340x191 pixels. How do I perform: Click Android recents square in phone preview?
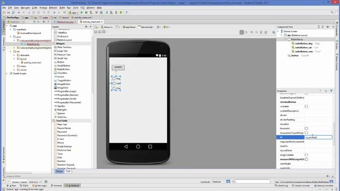coord(150,146)
